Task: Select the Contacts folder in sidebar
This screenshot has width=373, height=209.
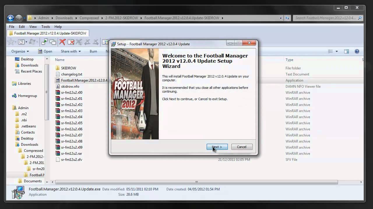Action: pos(28,132)
